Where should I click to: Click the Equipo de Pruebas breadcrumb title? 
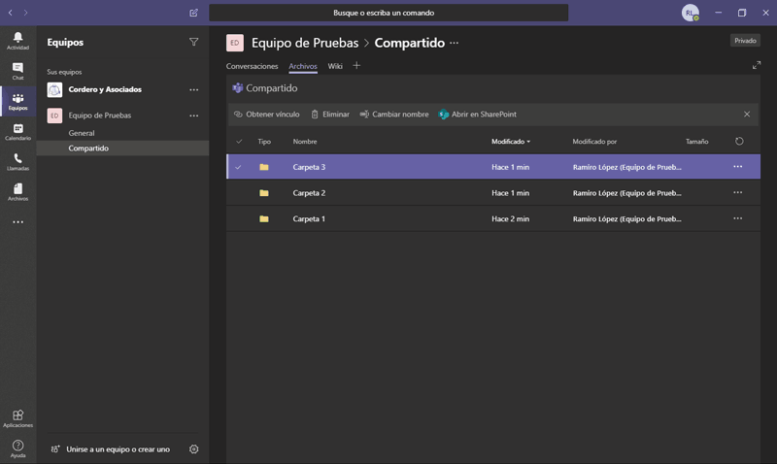pyautogui.click(x=305, y=43)
